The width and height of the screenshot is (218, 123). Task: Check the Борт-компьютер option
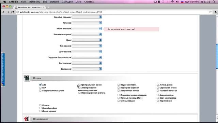click(158, 98)
